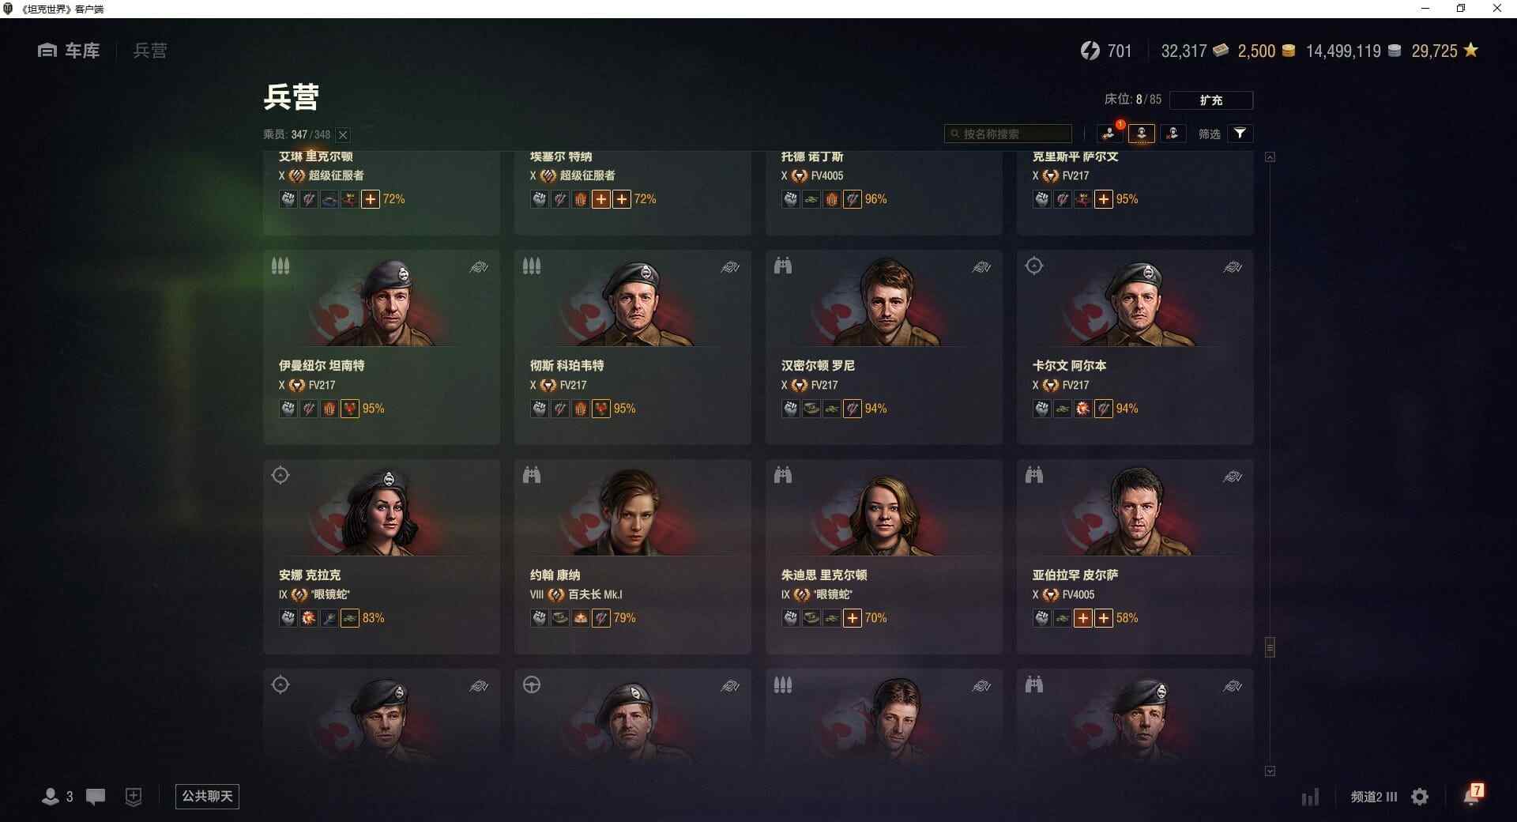Open the notification bell with 7 badge
This screenshot has width=1517, height=822.
pos(1473,794)
